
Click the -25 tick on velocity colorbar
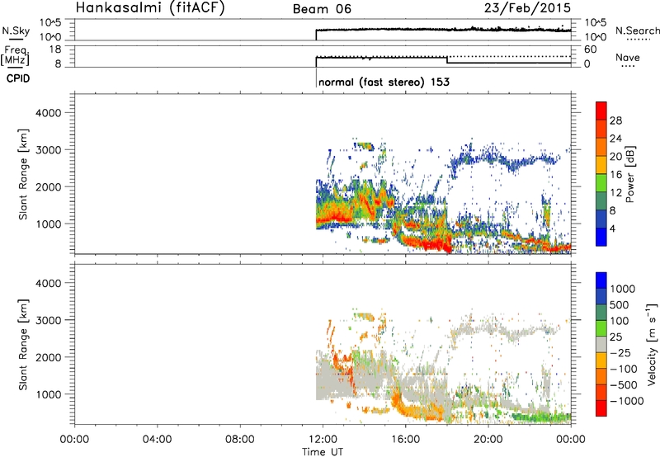[x=621, y=352]
